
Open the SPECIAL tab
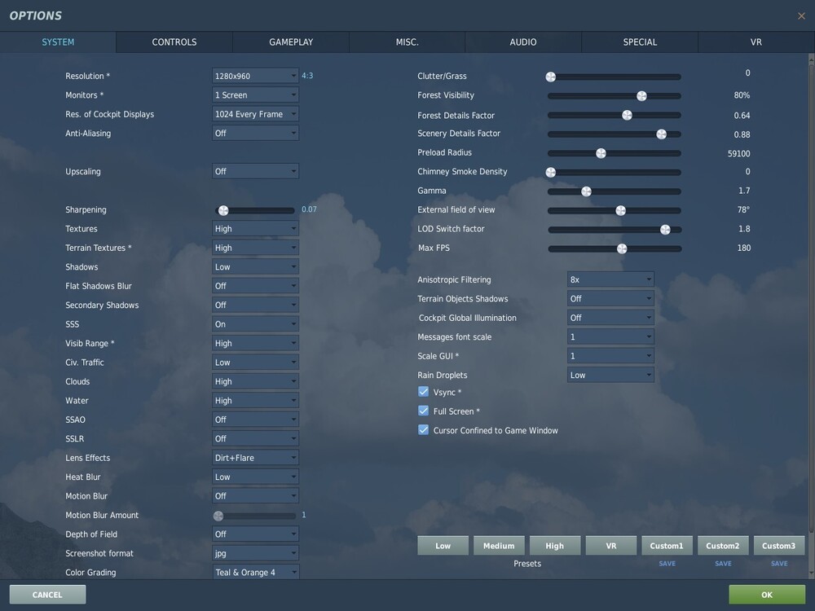pos(640,42)
